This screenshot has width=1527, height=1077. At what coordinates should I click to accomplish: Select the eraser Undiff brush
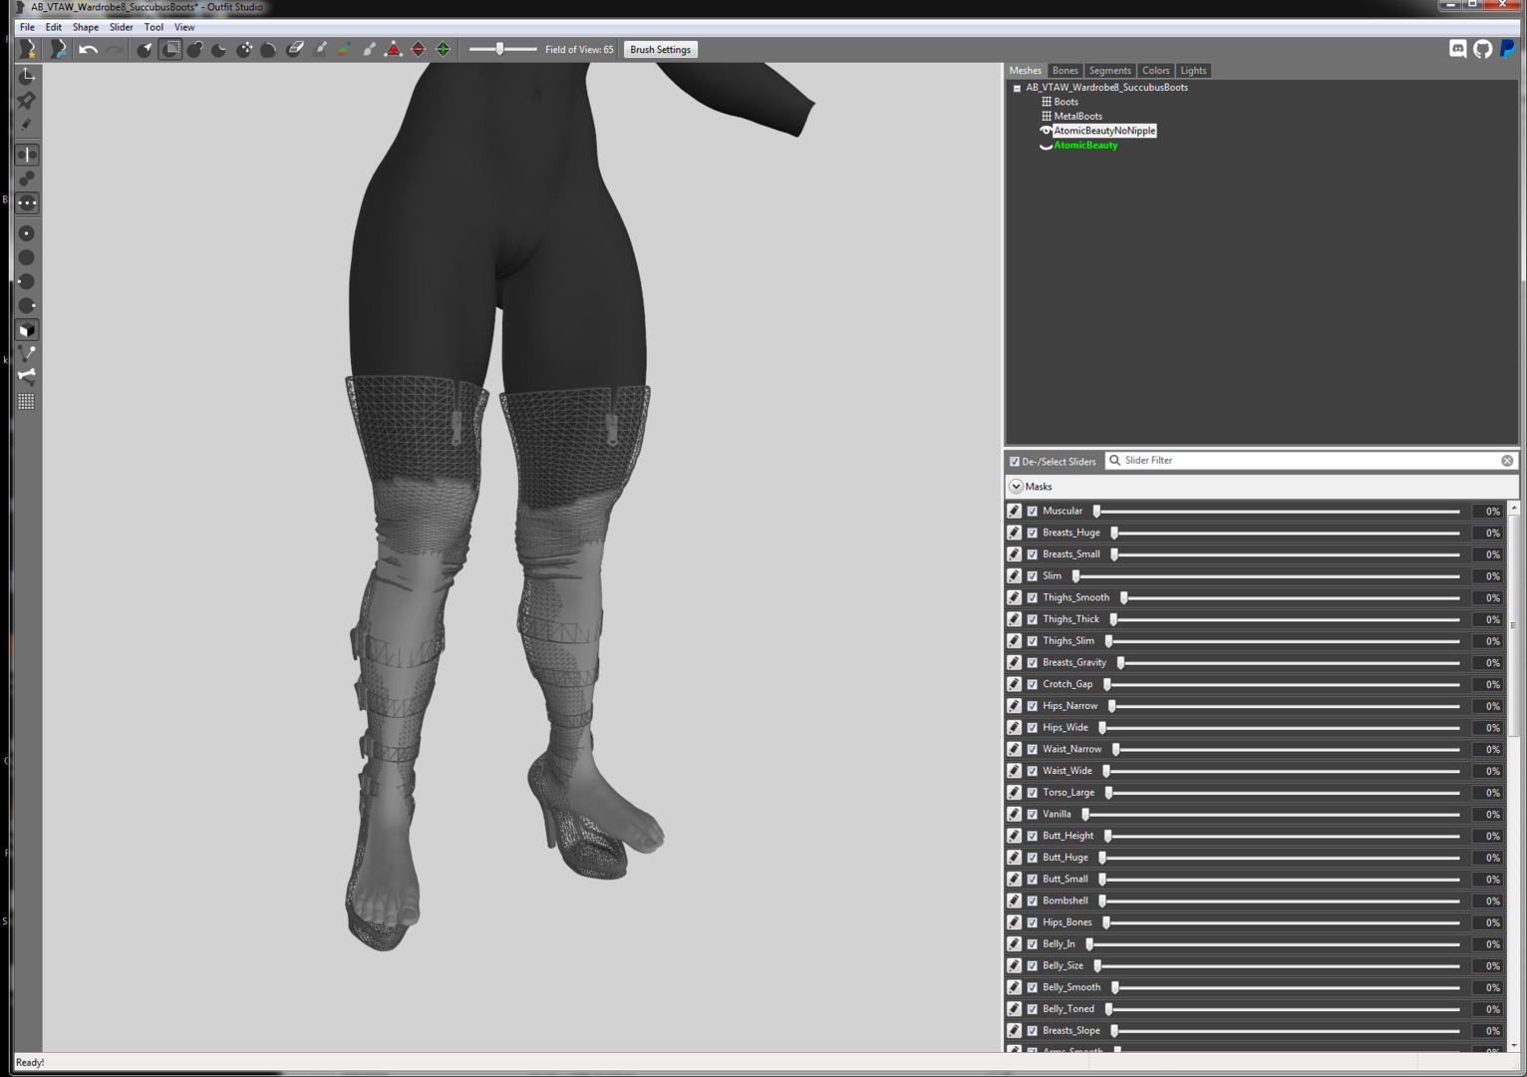[295, 49]
